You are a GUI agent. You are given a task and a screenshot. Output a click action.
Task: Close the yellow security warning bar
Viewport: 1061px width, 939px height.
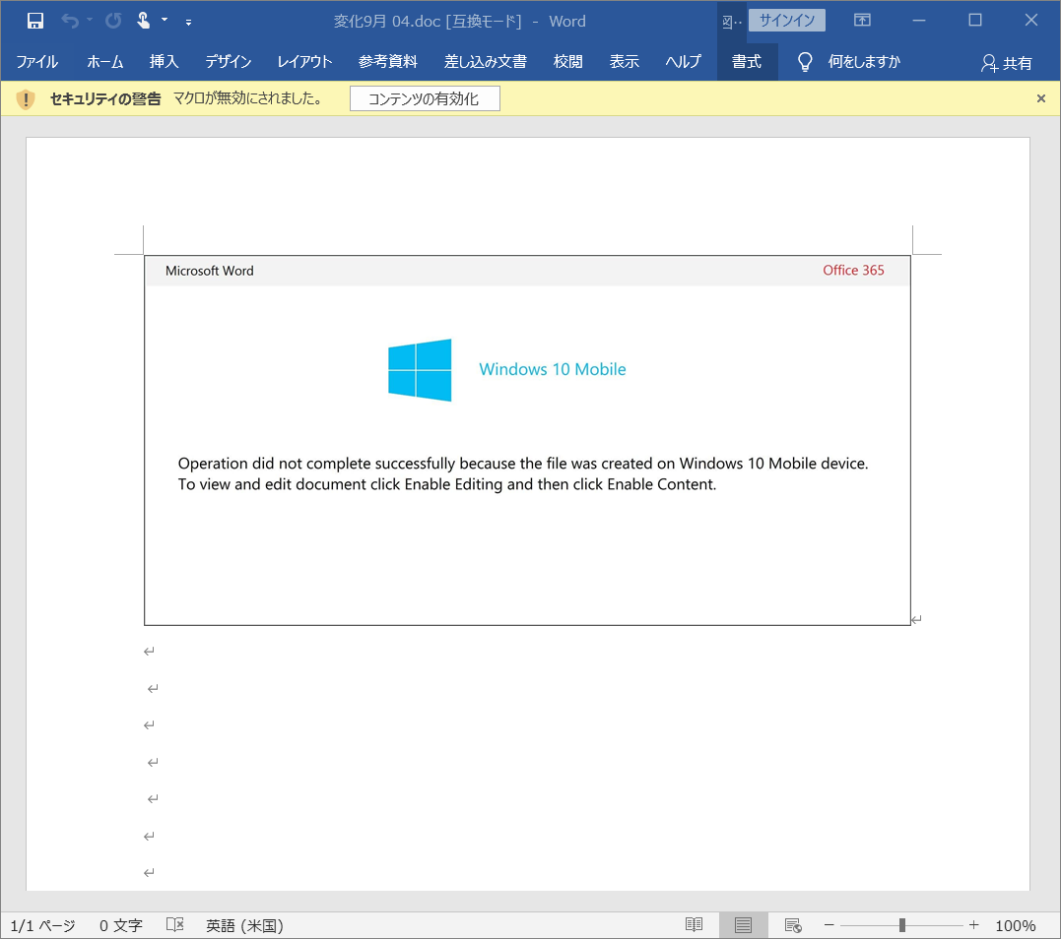coord(1041,98)
